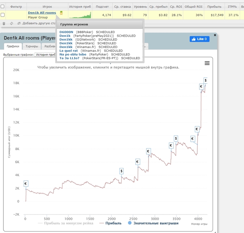Click the $9.62 average stake cell
This screenshot has height=233, width=244.
[122, 15]
